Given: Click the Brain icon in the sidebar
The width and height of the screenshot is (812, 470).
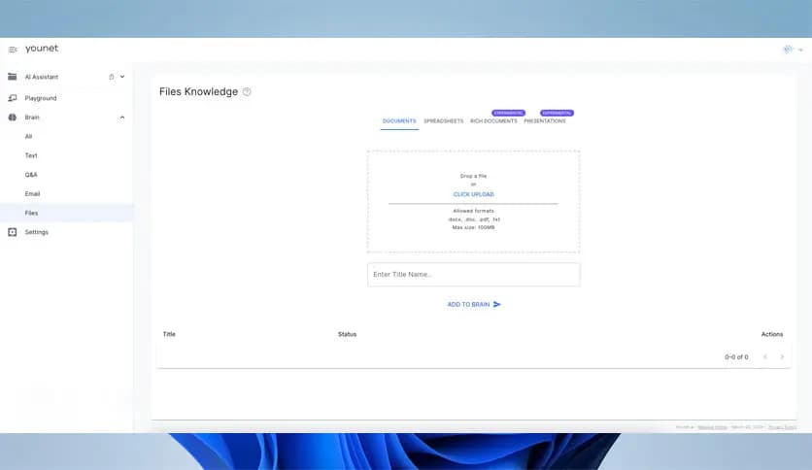Looking at the screenshot, I should [x=13, y=117].
